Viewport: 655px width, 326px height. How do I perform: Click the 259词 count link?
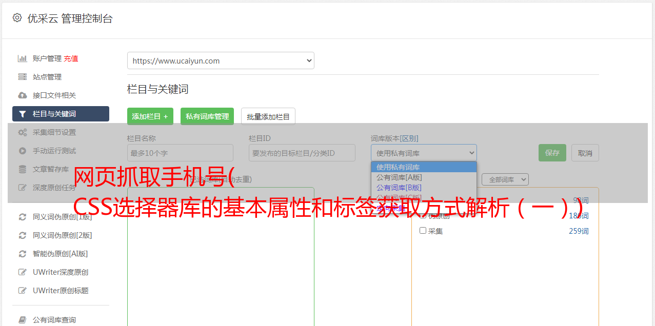(579, 231)
